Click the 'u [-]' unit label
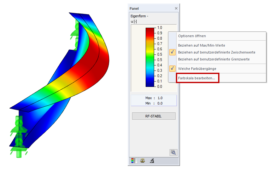 [x=134, y=21]
